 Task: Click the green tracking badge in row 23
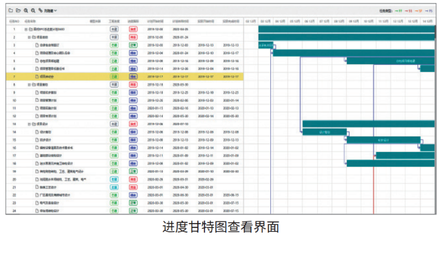pos(133,203)
